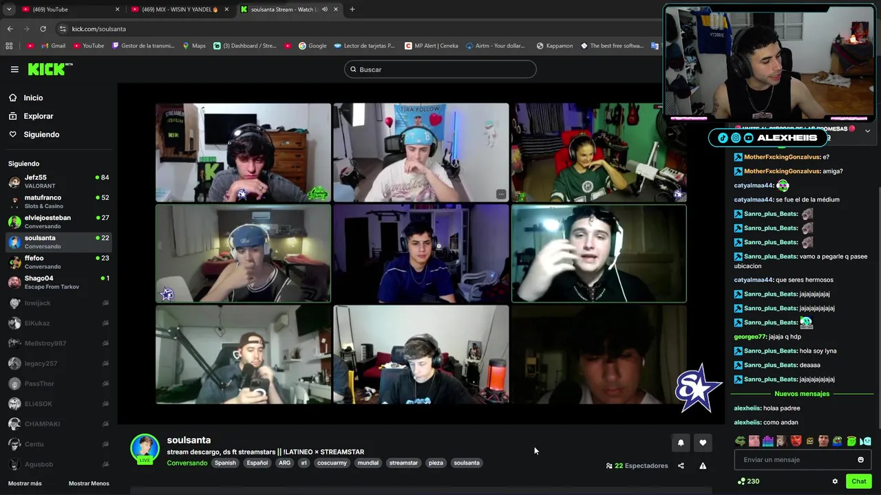Click the Spanish tag

(225, 463)
